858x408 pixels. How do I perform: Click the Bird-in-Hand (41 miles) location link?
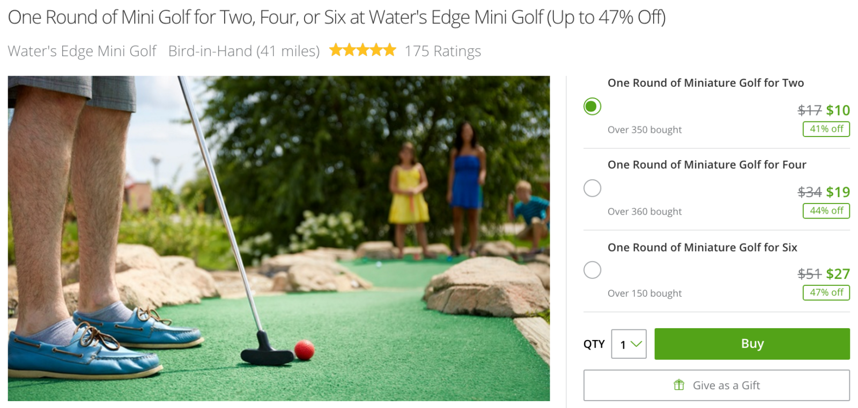244,51
